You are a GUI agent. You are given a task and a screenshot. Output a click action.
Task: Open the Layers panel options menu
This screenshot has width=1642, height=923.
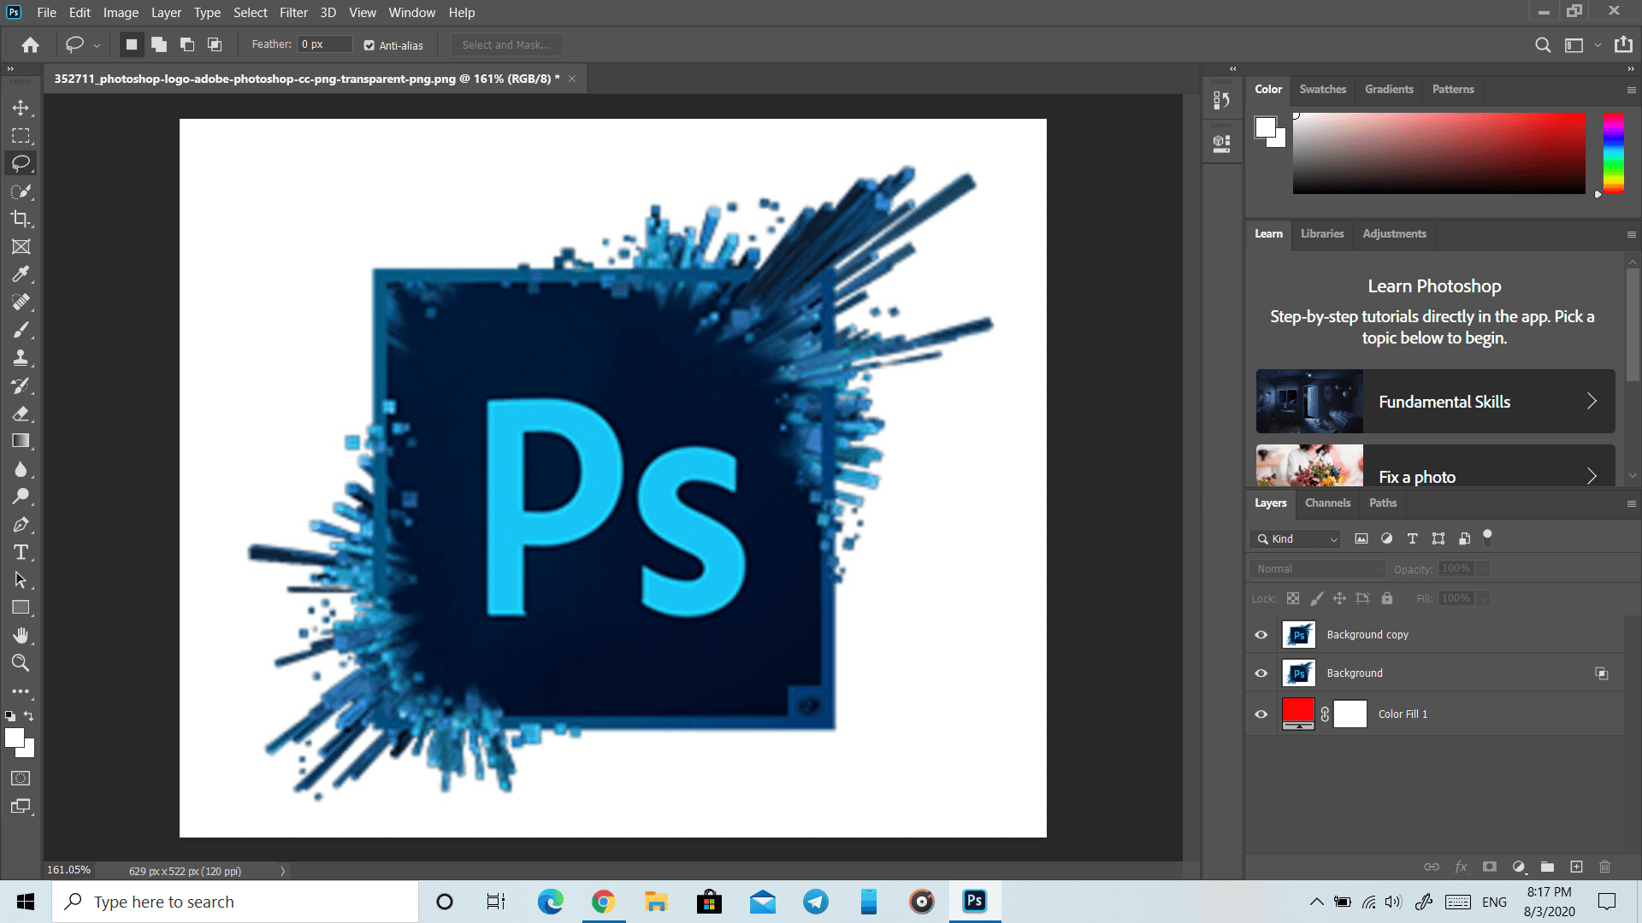point(1631,503)
